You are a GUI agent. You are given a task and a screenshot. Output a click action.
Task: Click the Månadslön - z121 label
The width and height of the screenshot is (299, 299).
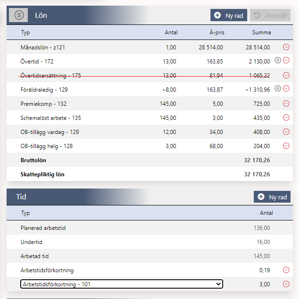pos(42,47)
